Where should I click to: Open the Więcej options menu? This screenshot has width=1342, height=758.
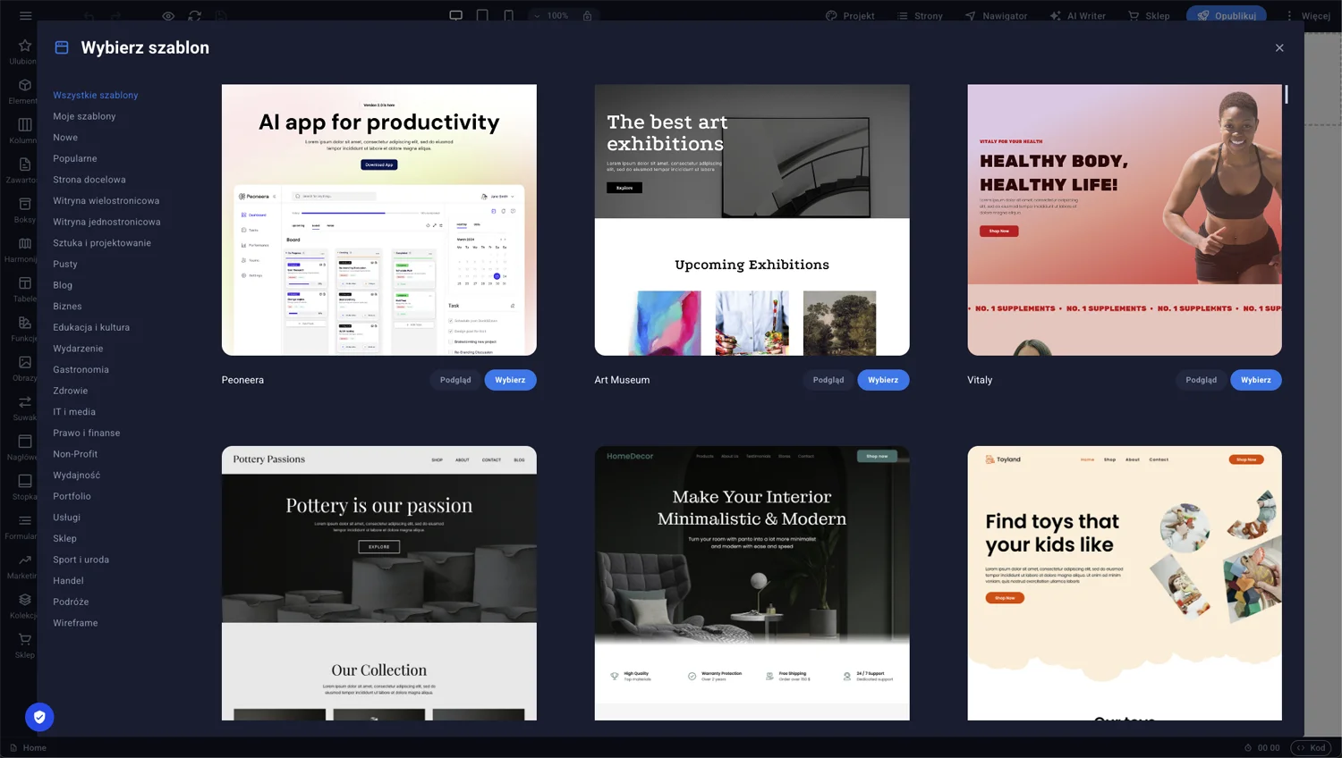tap(1311, 15)
